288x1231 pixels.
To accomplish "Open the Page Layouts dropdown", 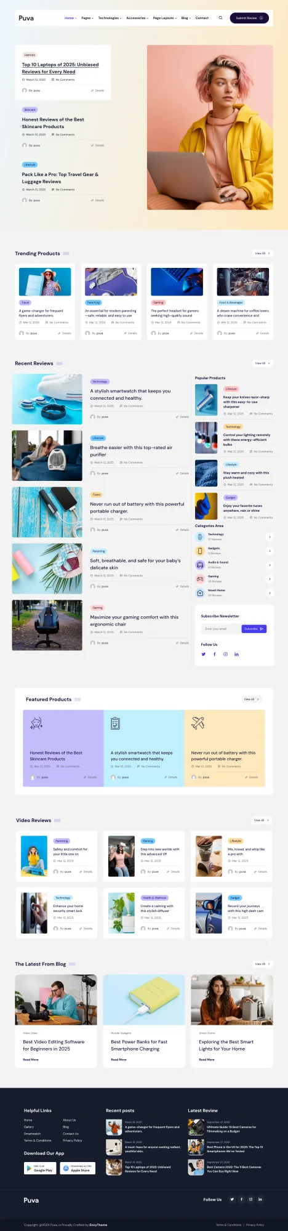I will point(164,18).
